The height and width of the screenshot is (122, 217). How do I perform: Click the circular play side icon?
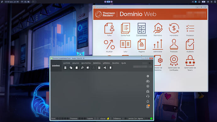click(148, 86)
